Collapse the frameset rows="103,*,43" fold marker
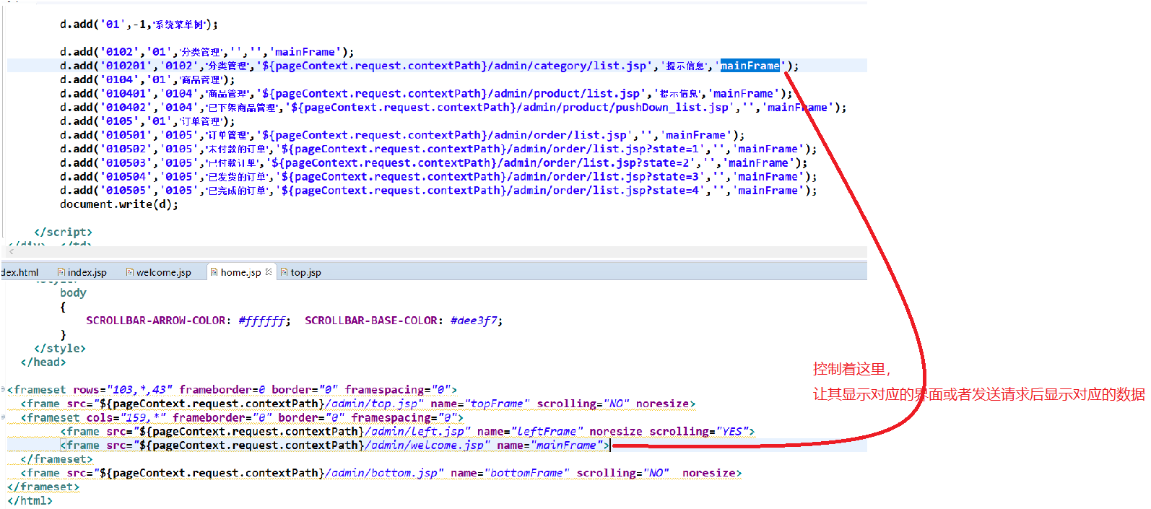This screenshot has width=1151, height=509. 3,389
